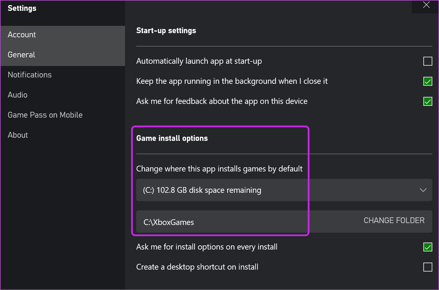
Task: Toggle ask me for feedback checkbox
Action: (428, 101)
